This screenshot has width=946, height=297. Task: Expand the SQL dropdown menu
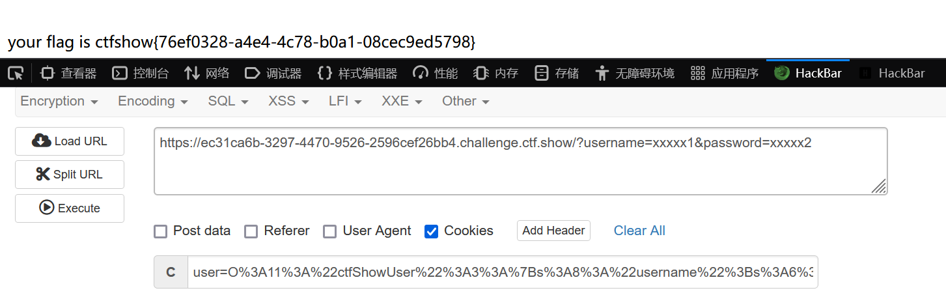(228, 102)
